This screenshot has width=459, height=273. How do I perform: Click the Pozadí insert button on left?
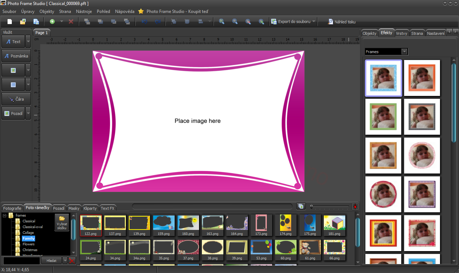point(13,113)
